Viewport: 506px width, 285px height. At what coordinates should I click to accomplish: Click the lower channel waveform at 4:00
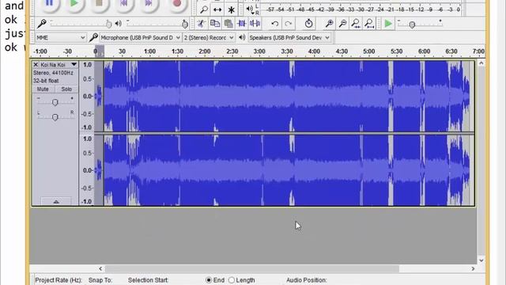(314, 170)
